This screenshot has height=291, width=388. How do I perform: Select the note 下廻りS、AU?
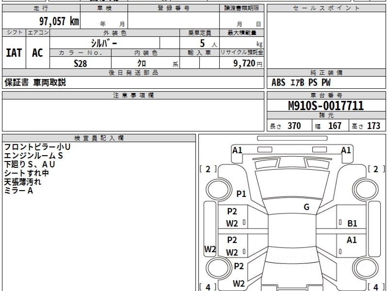pos(29,165)
